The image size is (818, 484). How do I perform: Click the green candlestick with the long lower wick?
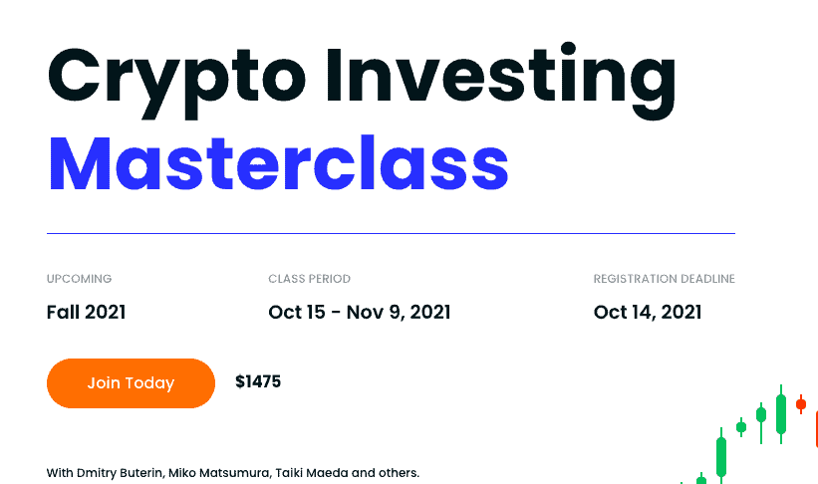pyautogui.click(x=761, y=413)
